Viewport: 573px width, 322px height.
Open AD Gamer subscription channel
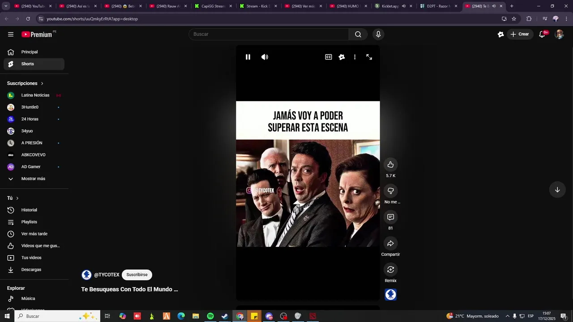click(x=34, y=167)
